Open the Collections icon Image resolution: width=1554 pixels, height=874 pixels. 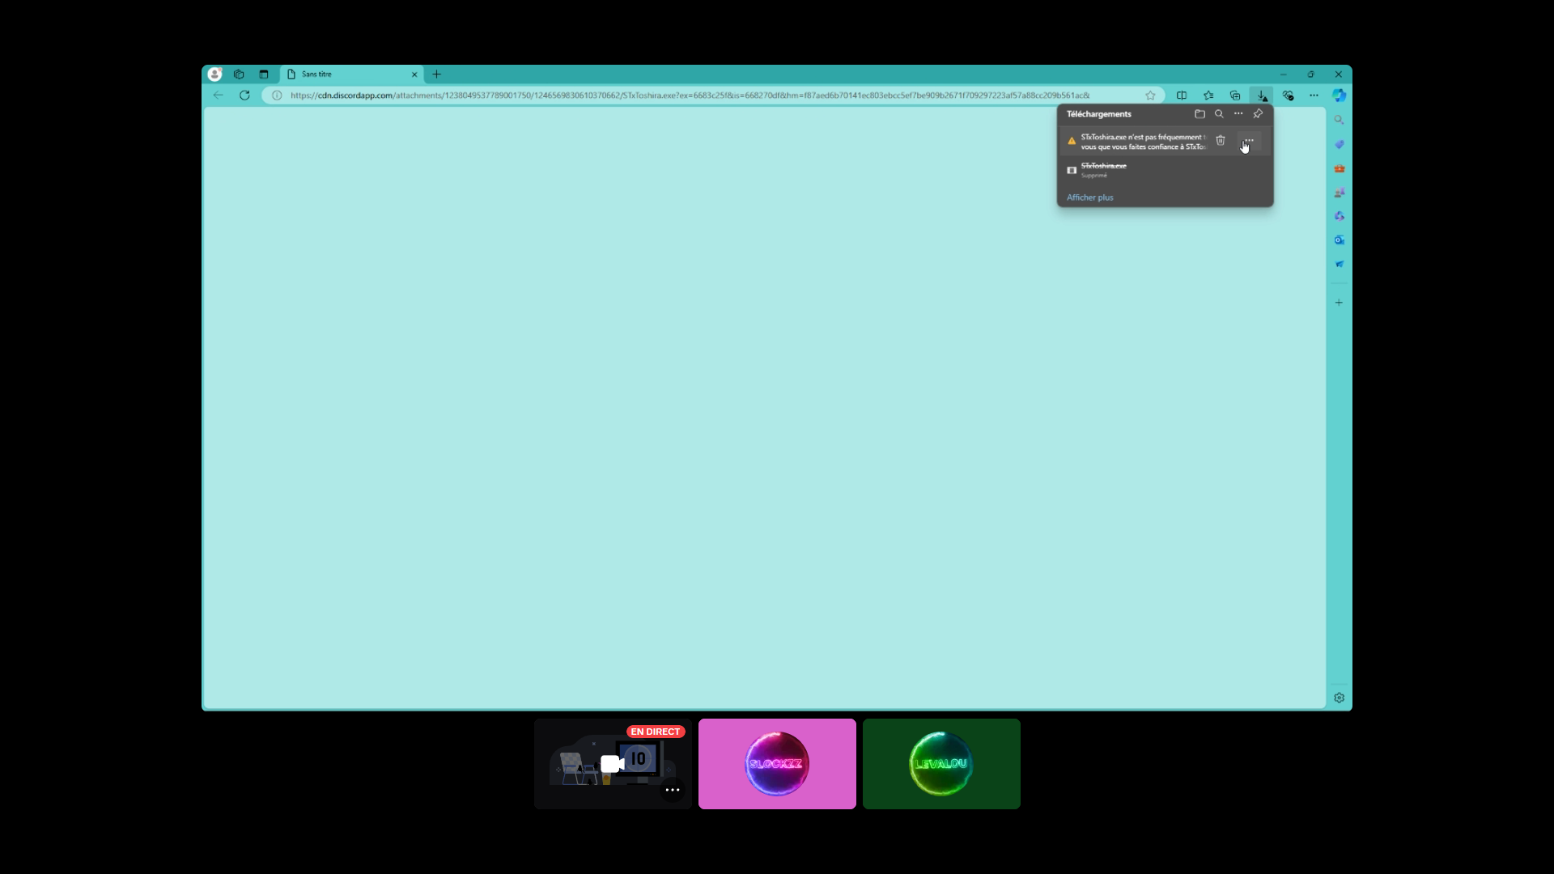click(x=1235, y=95)
